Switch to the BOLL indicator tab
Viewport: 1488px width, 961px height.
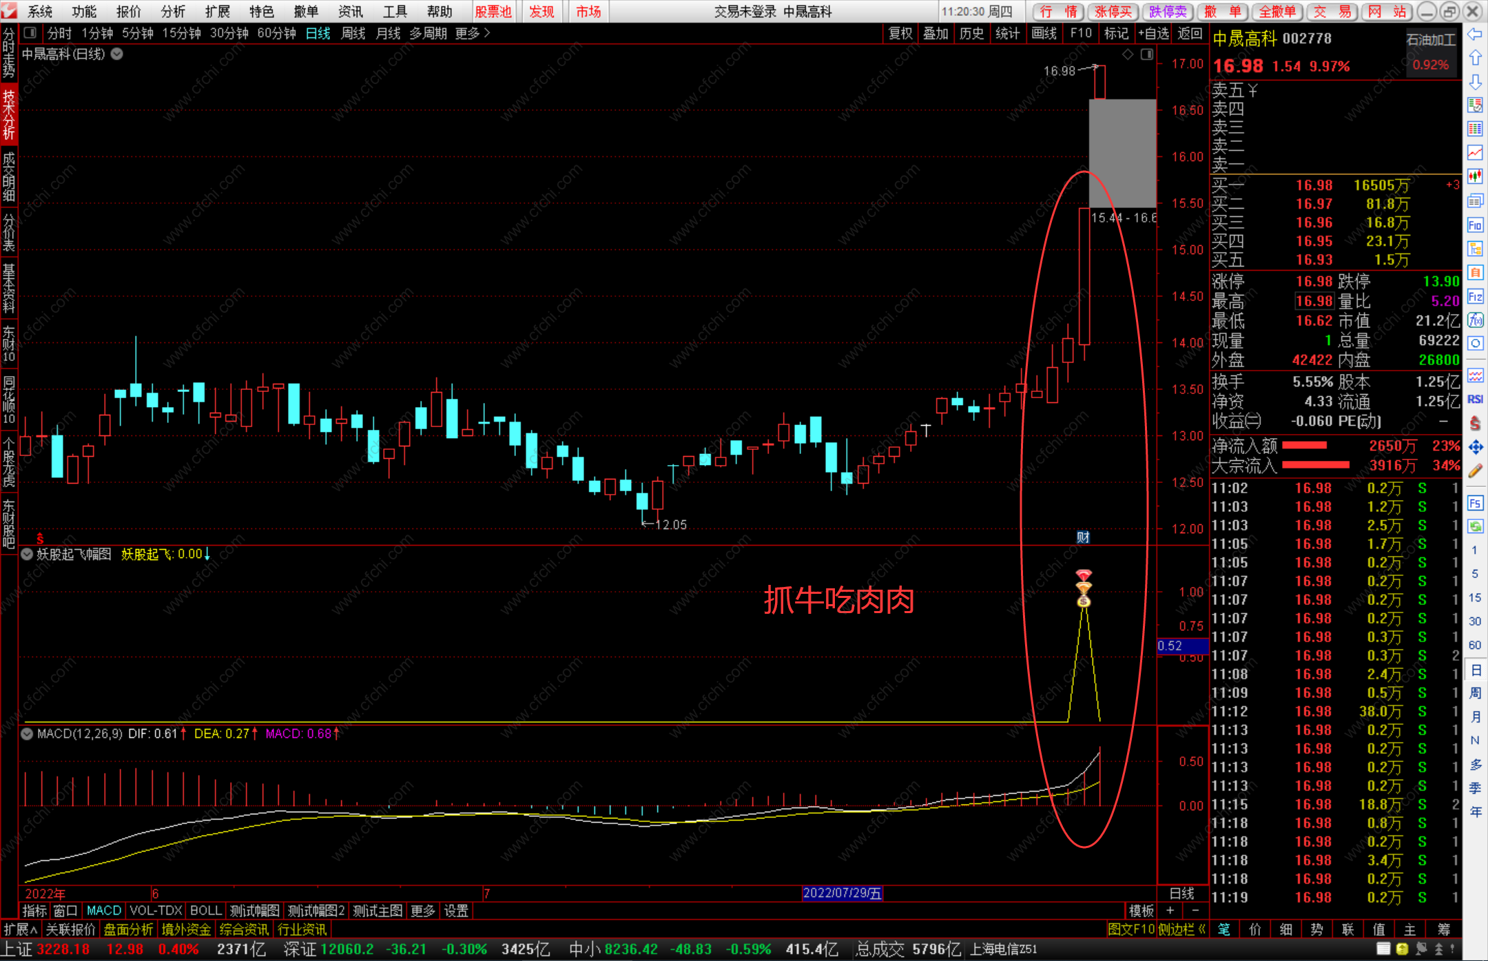pos(205,911)
